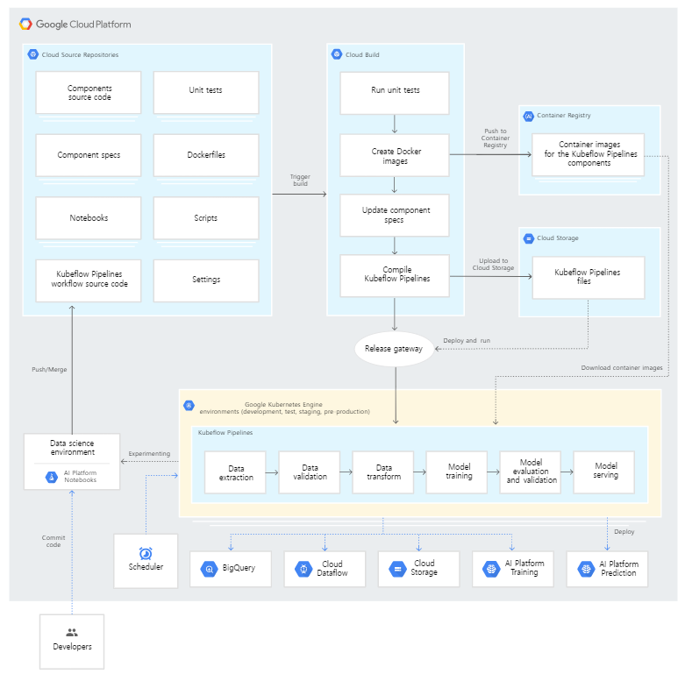Click the Google Kubernetes Engine icon
The width and height of the screenshot is (685, 681).
click(189, 405)
